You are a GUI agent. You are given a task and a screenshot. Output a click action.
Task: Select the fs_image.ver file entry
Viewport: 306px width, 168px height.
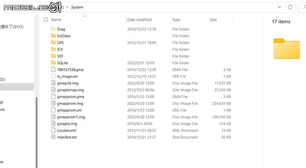(67, 76)
